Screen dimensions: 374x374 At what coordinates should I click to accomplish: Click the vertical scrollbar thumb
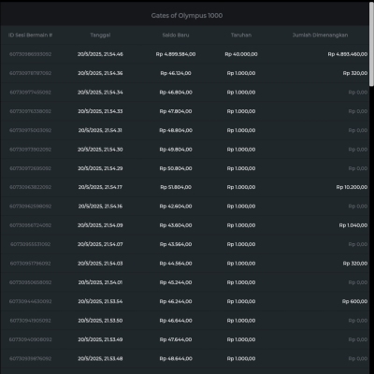(371, 44)
